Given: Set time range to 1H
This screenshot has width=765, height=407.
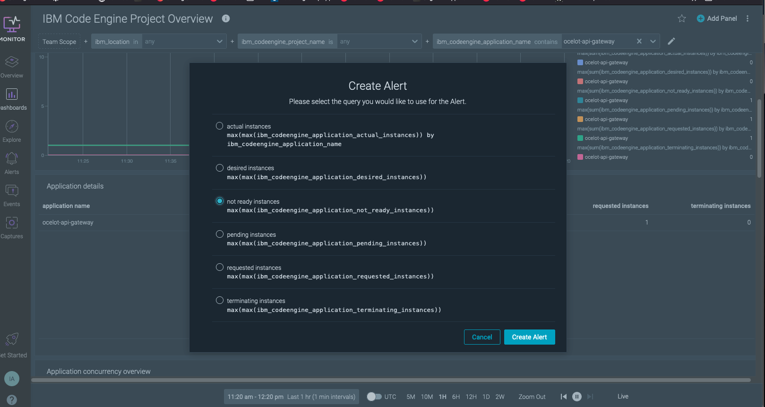Looking at the screenshot, I should click(x=442, y=397).
